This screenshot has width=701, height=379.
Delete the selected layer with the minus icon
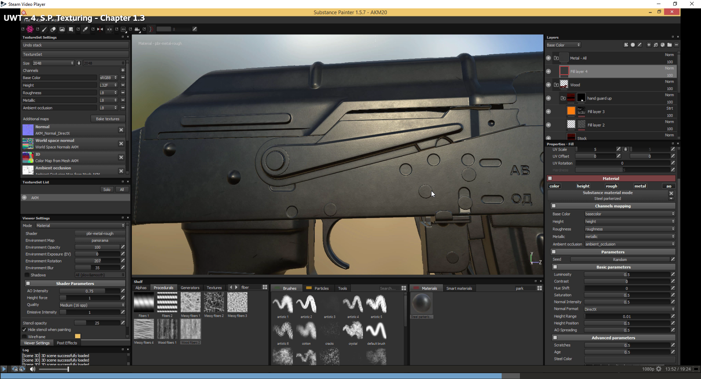tap(677, 44)
